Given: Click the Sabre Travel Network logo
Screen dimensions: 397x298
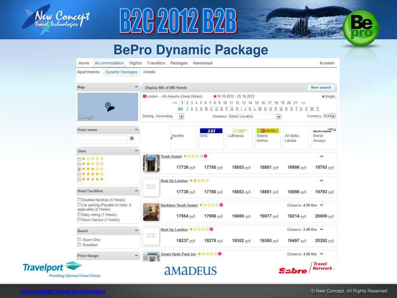Looking at the screenshot, I should click(306, 268).
